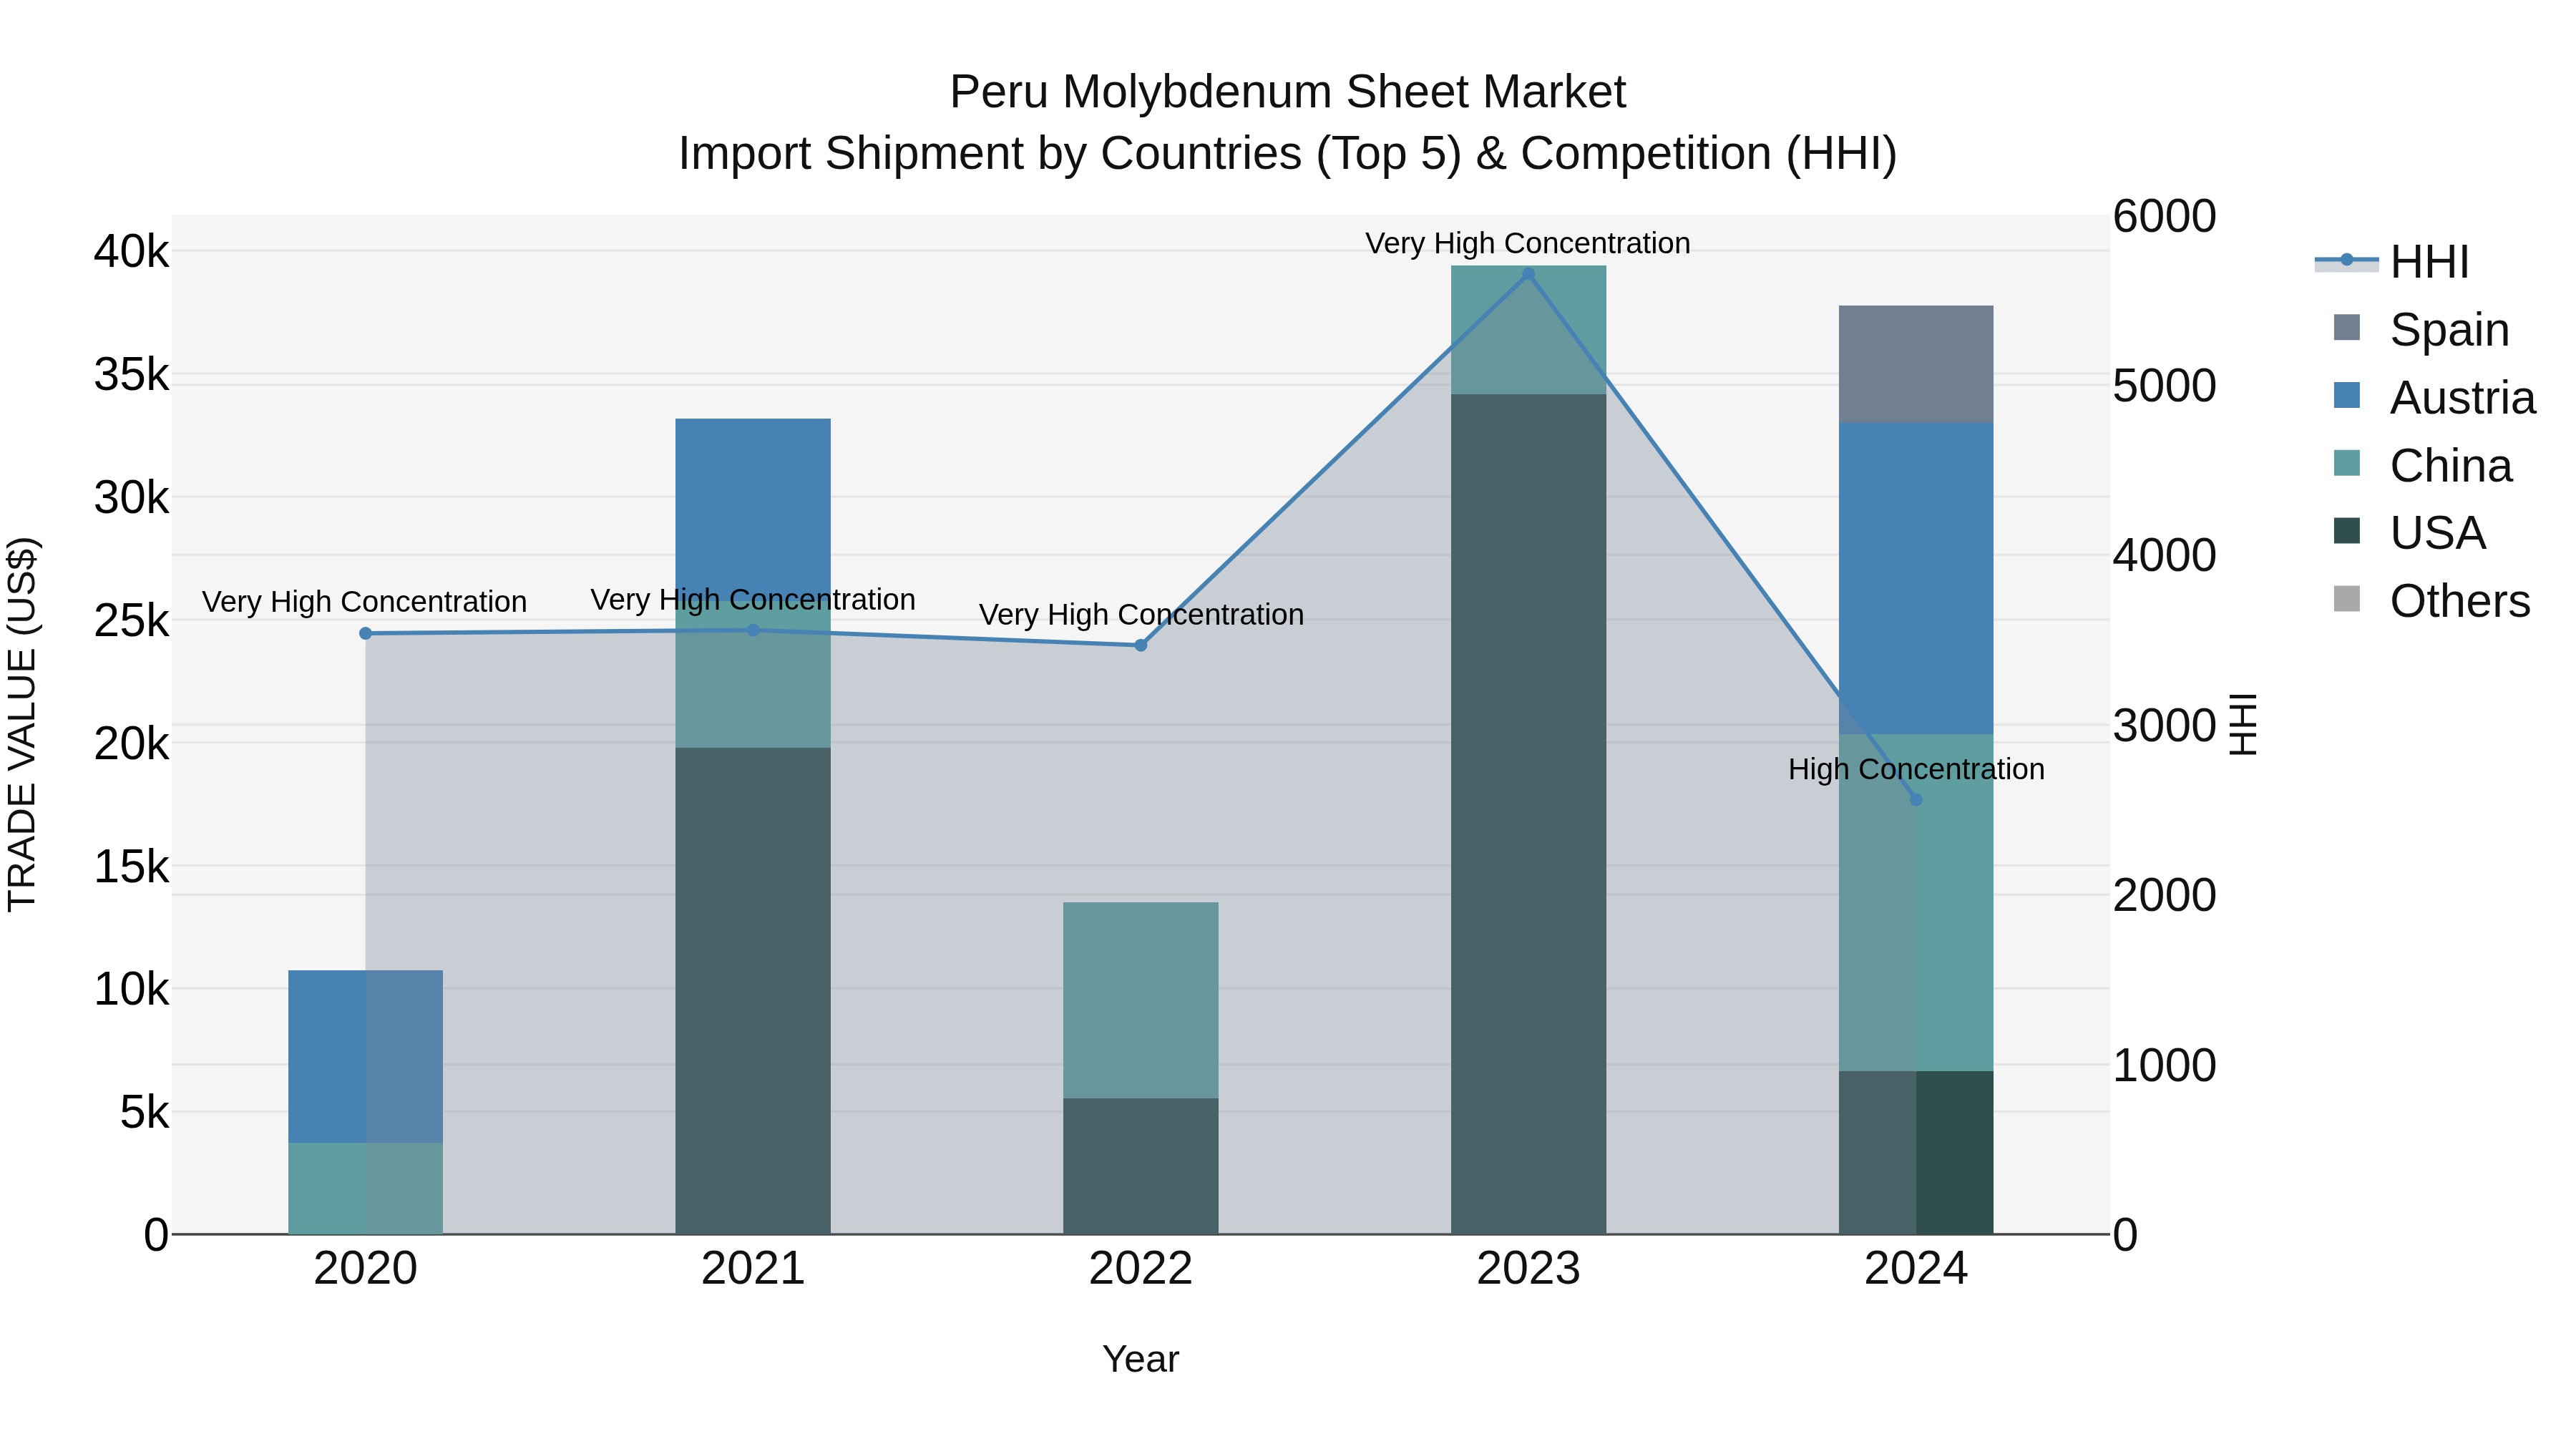This screenshot has height=1449, width=2576.
Task: Select the USA segment of 2023 bar
Action: coord(1528,814)
